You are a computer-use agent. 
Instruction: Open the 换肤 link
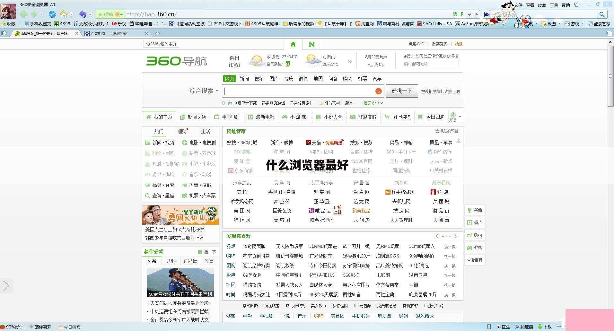[459, 44]
